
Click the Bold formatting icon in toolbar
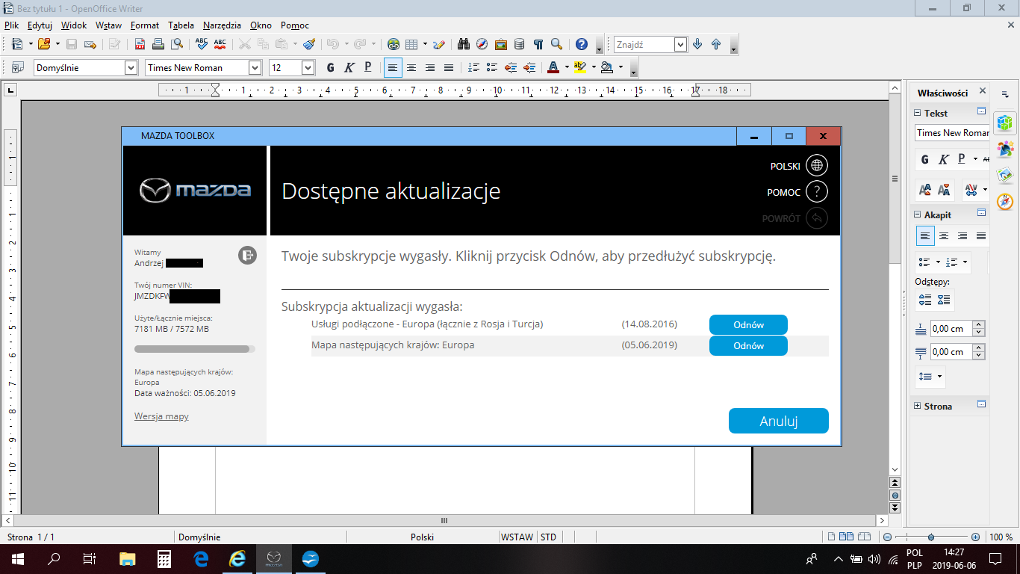tap(330, 68)
